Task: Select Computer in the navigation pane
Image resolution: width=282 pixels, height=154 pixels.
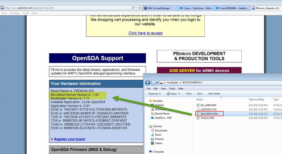Action: coord(158,152)
